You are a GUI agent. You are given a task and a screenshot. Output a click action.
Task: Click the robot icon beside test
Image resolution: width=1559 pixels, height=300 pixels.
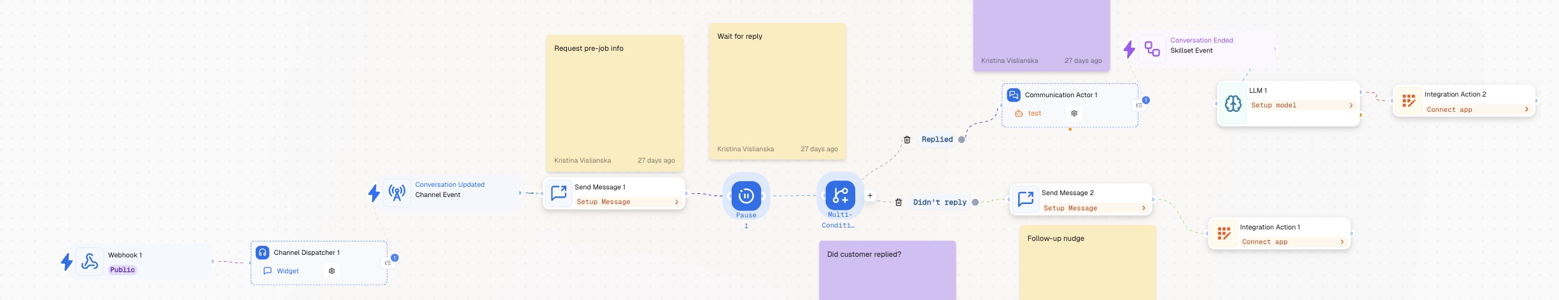(x=1019, y=113)
